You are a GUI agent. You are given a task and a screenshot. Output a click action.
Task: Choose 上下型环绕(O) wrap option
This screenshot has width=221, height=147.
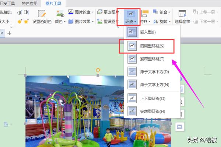click(152, 98)
